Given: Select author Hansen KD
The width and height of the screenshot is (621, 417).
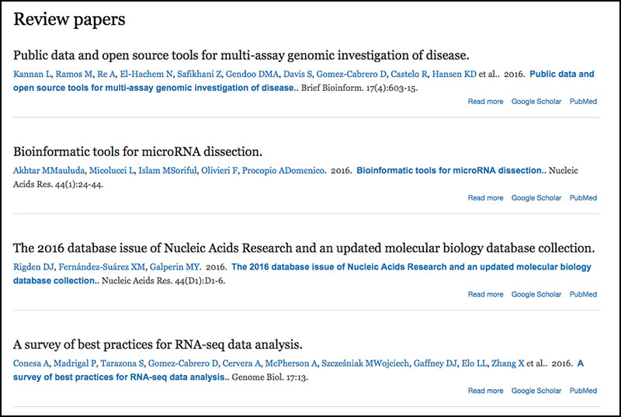Looking at the screenshot, I should pos(454,74).
